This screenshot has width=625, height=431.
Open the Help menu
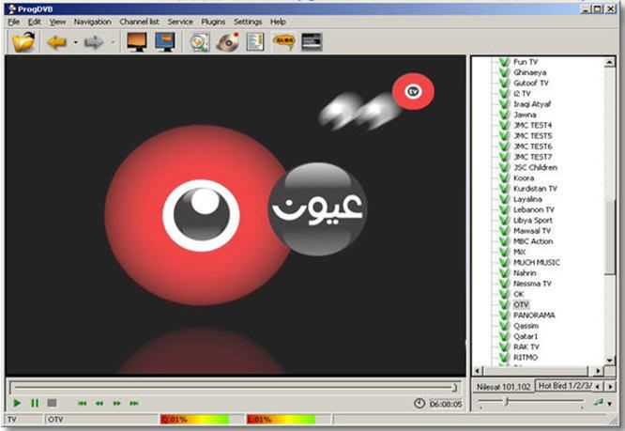tap(278, 22)
